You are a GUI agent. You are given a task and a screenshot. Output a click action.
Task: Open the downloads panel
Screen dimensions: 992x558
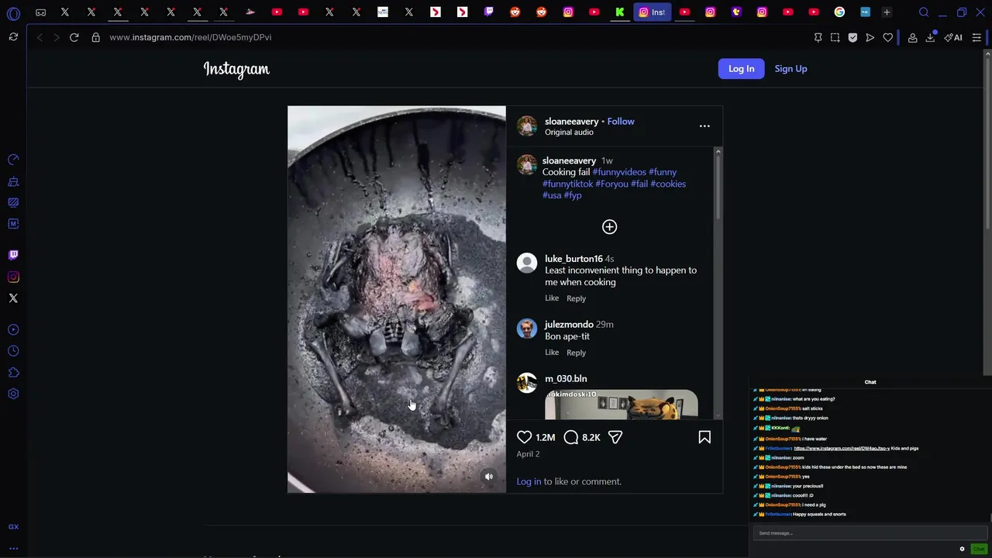click(x=930, y=37)
